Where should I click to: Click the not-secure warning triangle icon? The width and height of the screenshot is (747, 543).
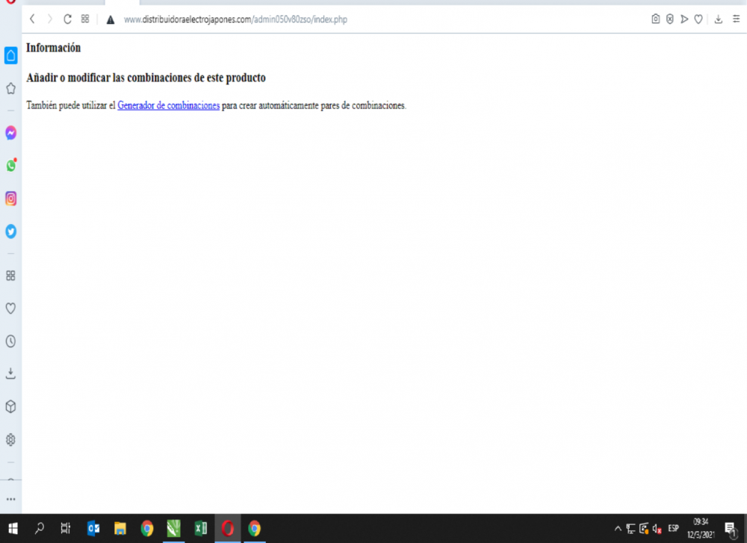(x=110, y=19)
